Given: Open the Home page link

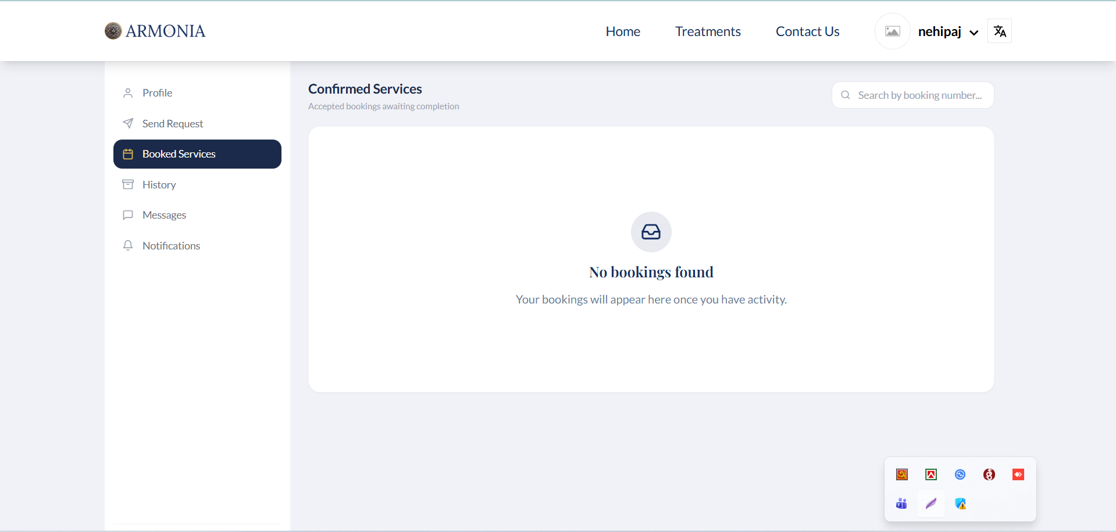Looking at the screenshot, I should point(623,31).
